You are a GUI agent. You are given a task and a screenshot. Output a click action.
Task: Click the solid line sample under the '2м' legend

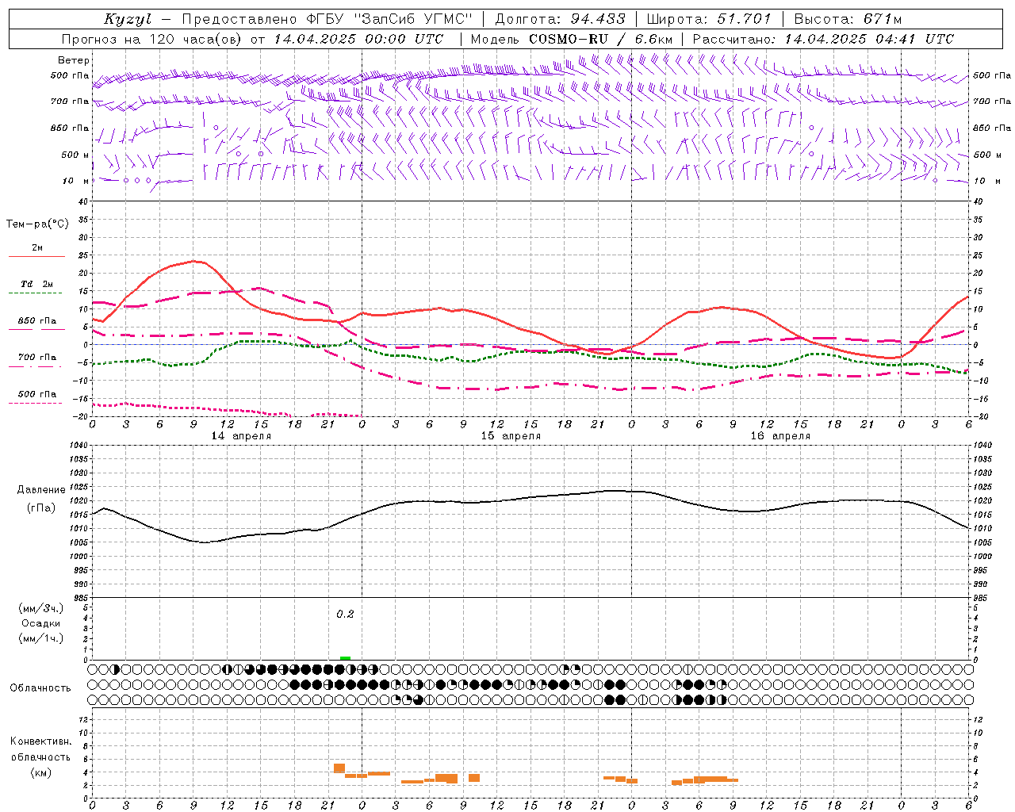coord(36,257)
